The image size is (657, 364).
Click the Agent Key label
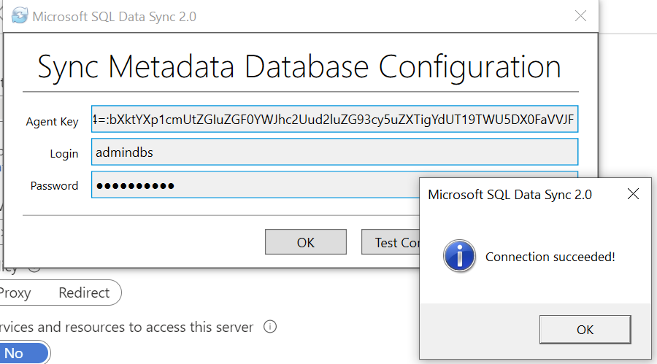point(52,122)
